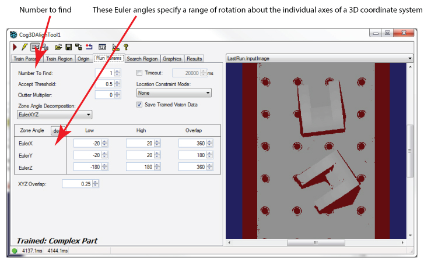The height and width of the screenshot is (260, 431).
Task: Click the XYZ Overlap input field
Action: coord(78,184)
